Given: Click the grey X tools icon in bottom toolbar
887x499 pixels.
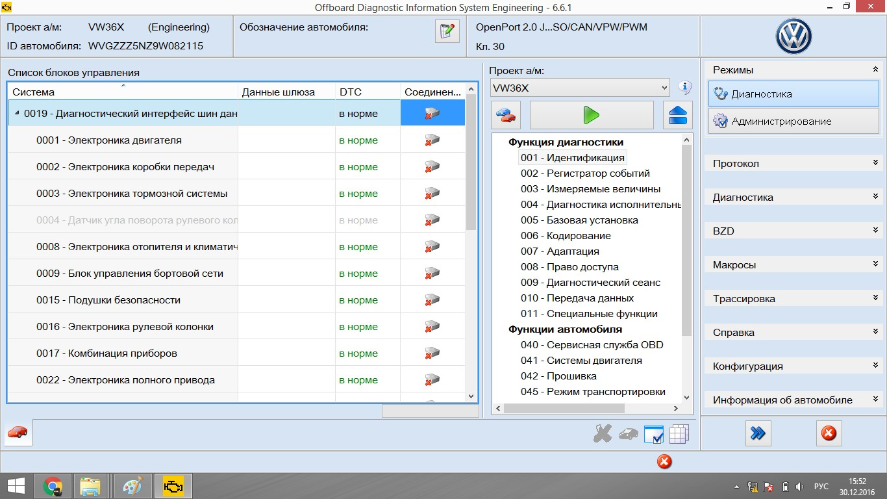Looking at the screenshot, I should click(x=603, y=434).
